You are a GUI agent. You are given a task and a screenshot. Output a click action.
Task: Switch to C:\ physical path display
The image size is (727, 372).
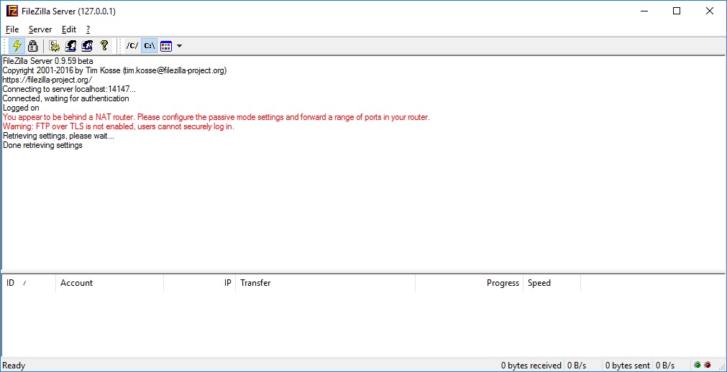(x=149, y=46)
